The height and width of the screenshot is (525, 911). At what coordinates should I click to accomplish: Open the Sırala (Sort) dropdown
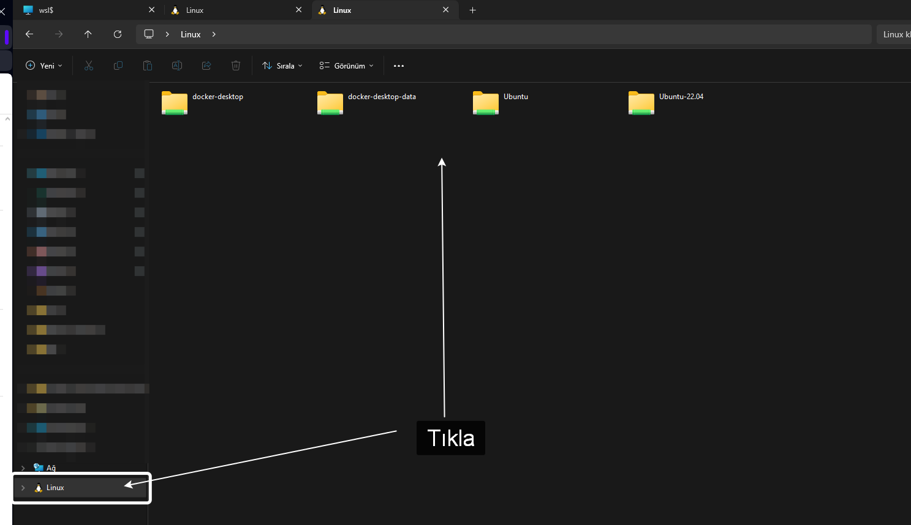click(282, 65)
